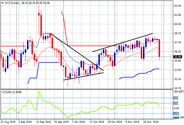Select the 22 Aug 2019 date label

pyautogui.click(x=8, y=122)
